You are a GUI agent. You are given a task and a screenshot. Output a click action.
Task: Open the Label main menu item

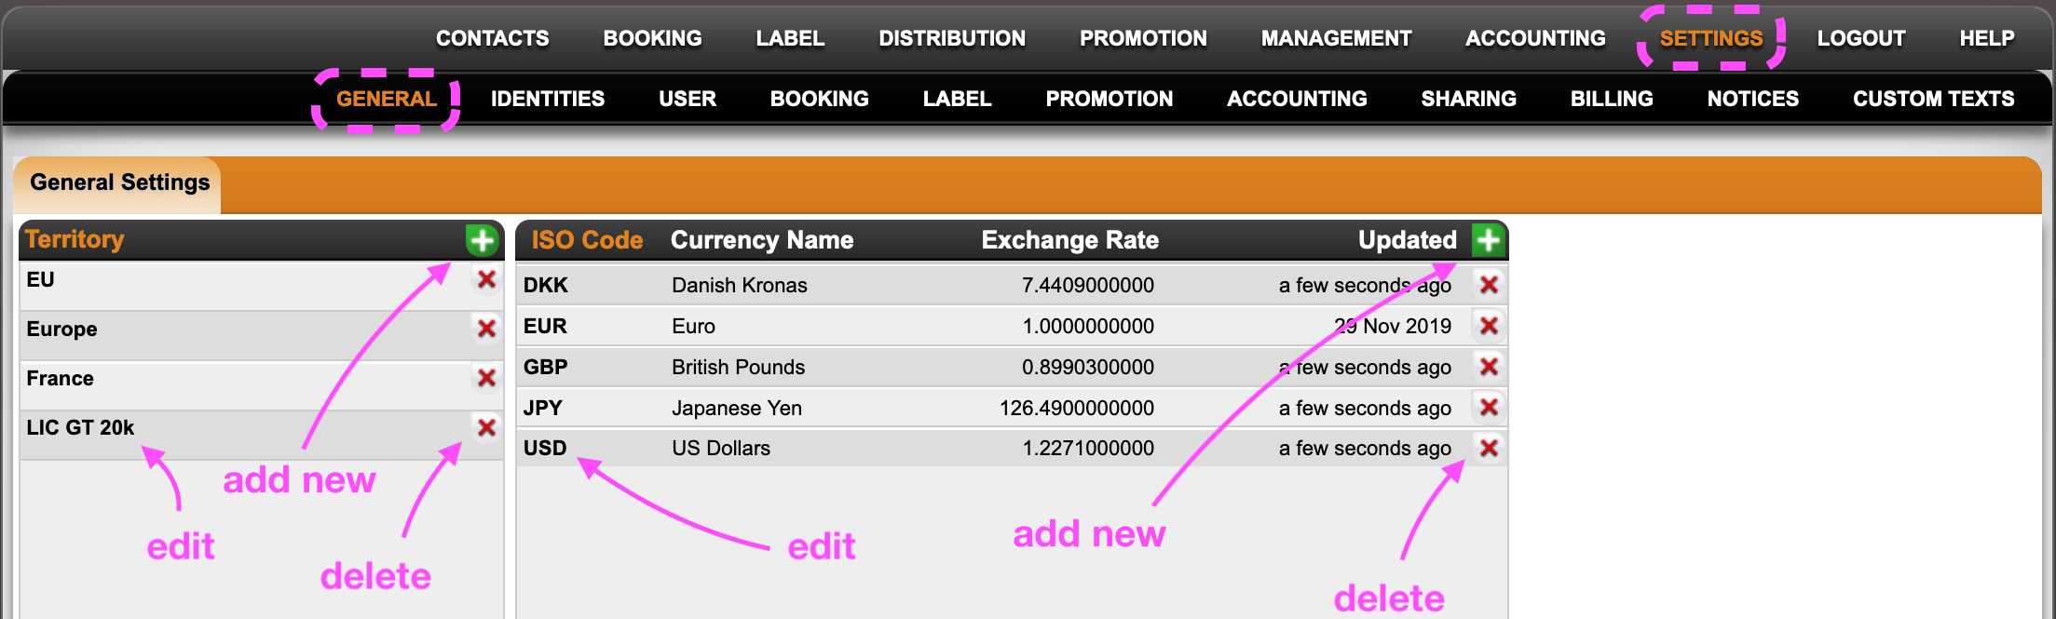coord(790,38)
